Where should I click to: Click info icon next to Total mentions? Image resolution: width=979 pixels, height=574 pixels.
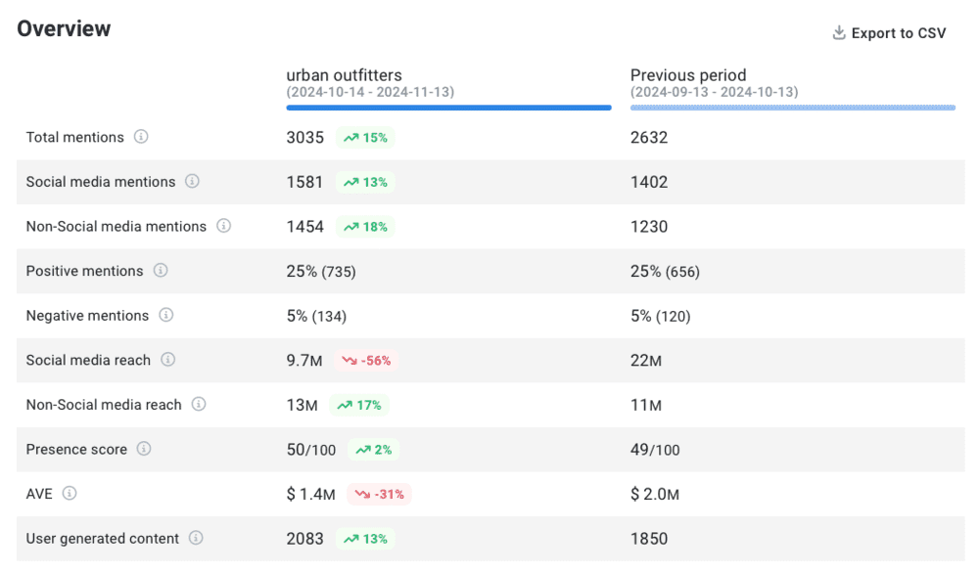pos(141,137)
